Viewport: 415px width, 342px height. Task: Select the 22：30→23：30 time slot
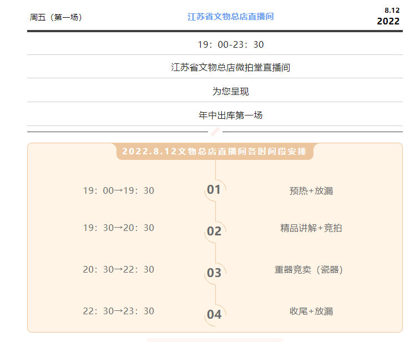point(119,311)
